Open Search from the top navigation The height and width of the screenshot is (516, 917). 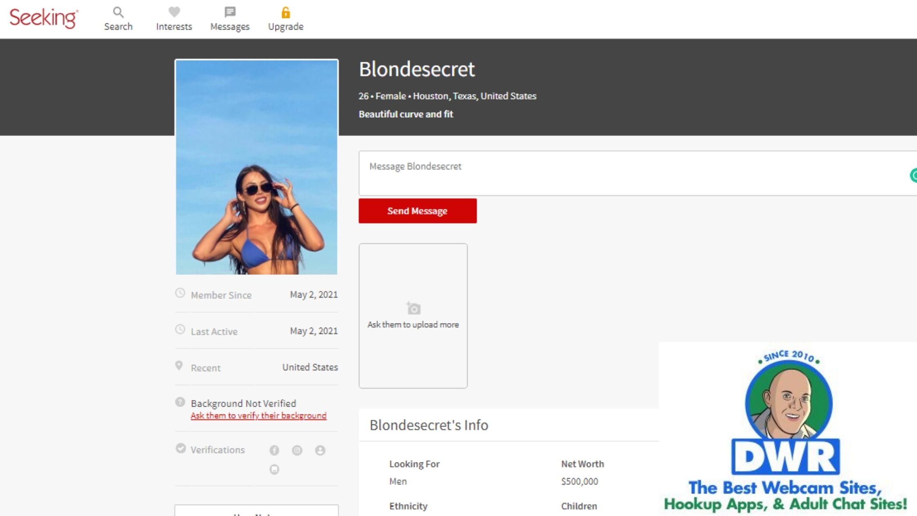pos(118,19)
